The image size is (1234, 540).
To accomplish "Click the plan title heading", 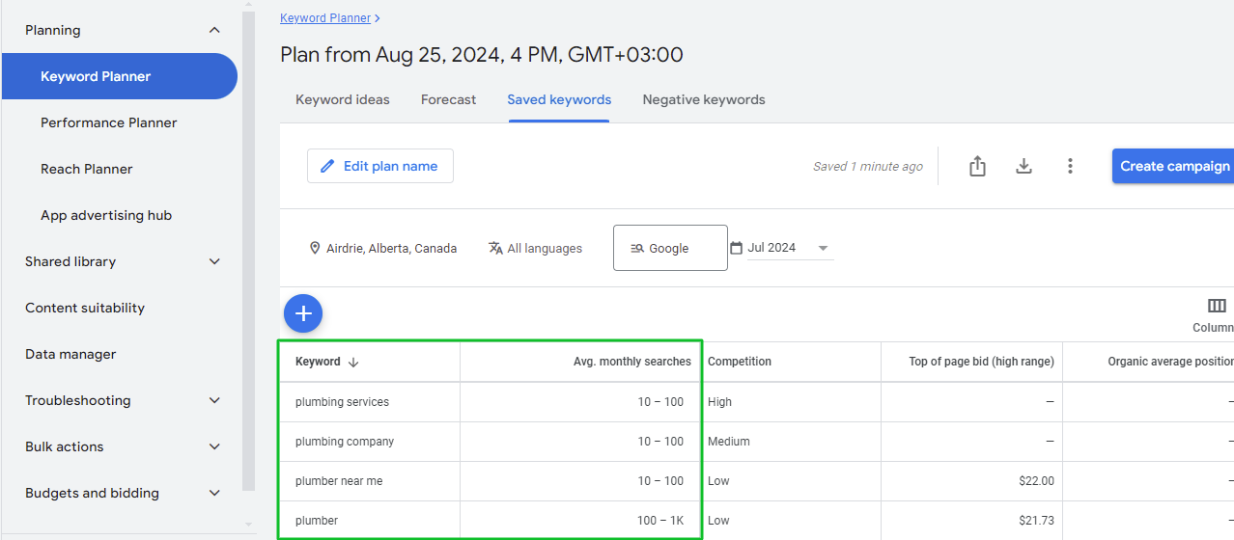I will (482, 55).
